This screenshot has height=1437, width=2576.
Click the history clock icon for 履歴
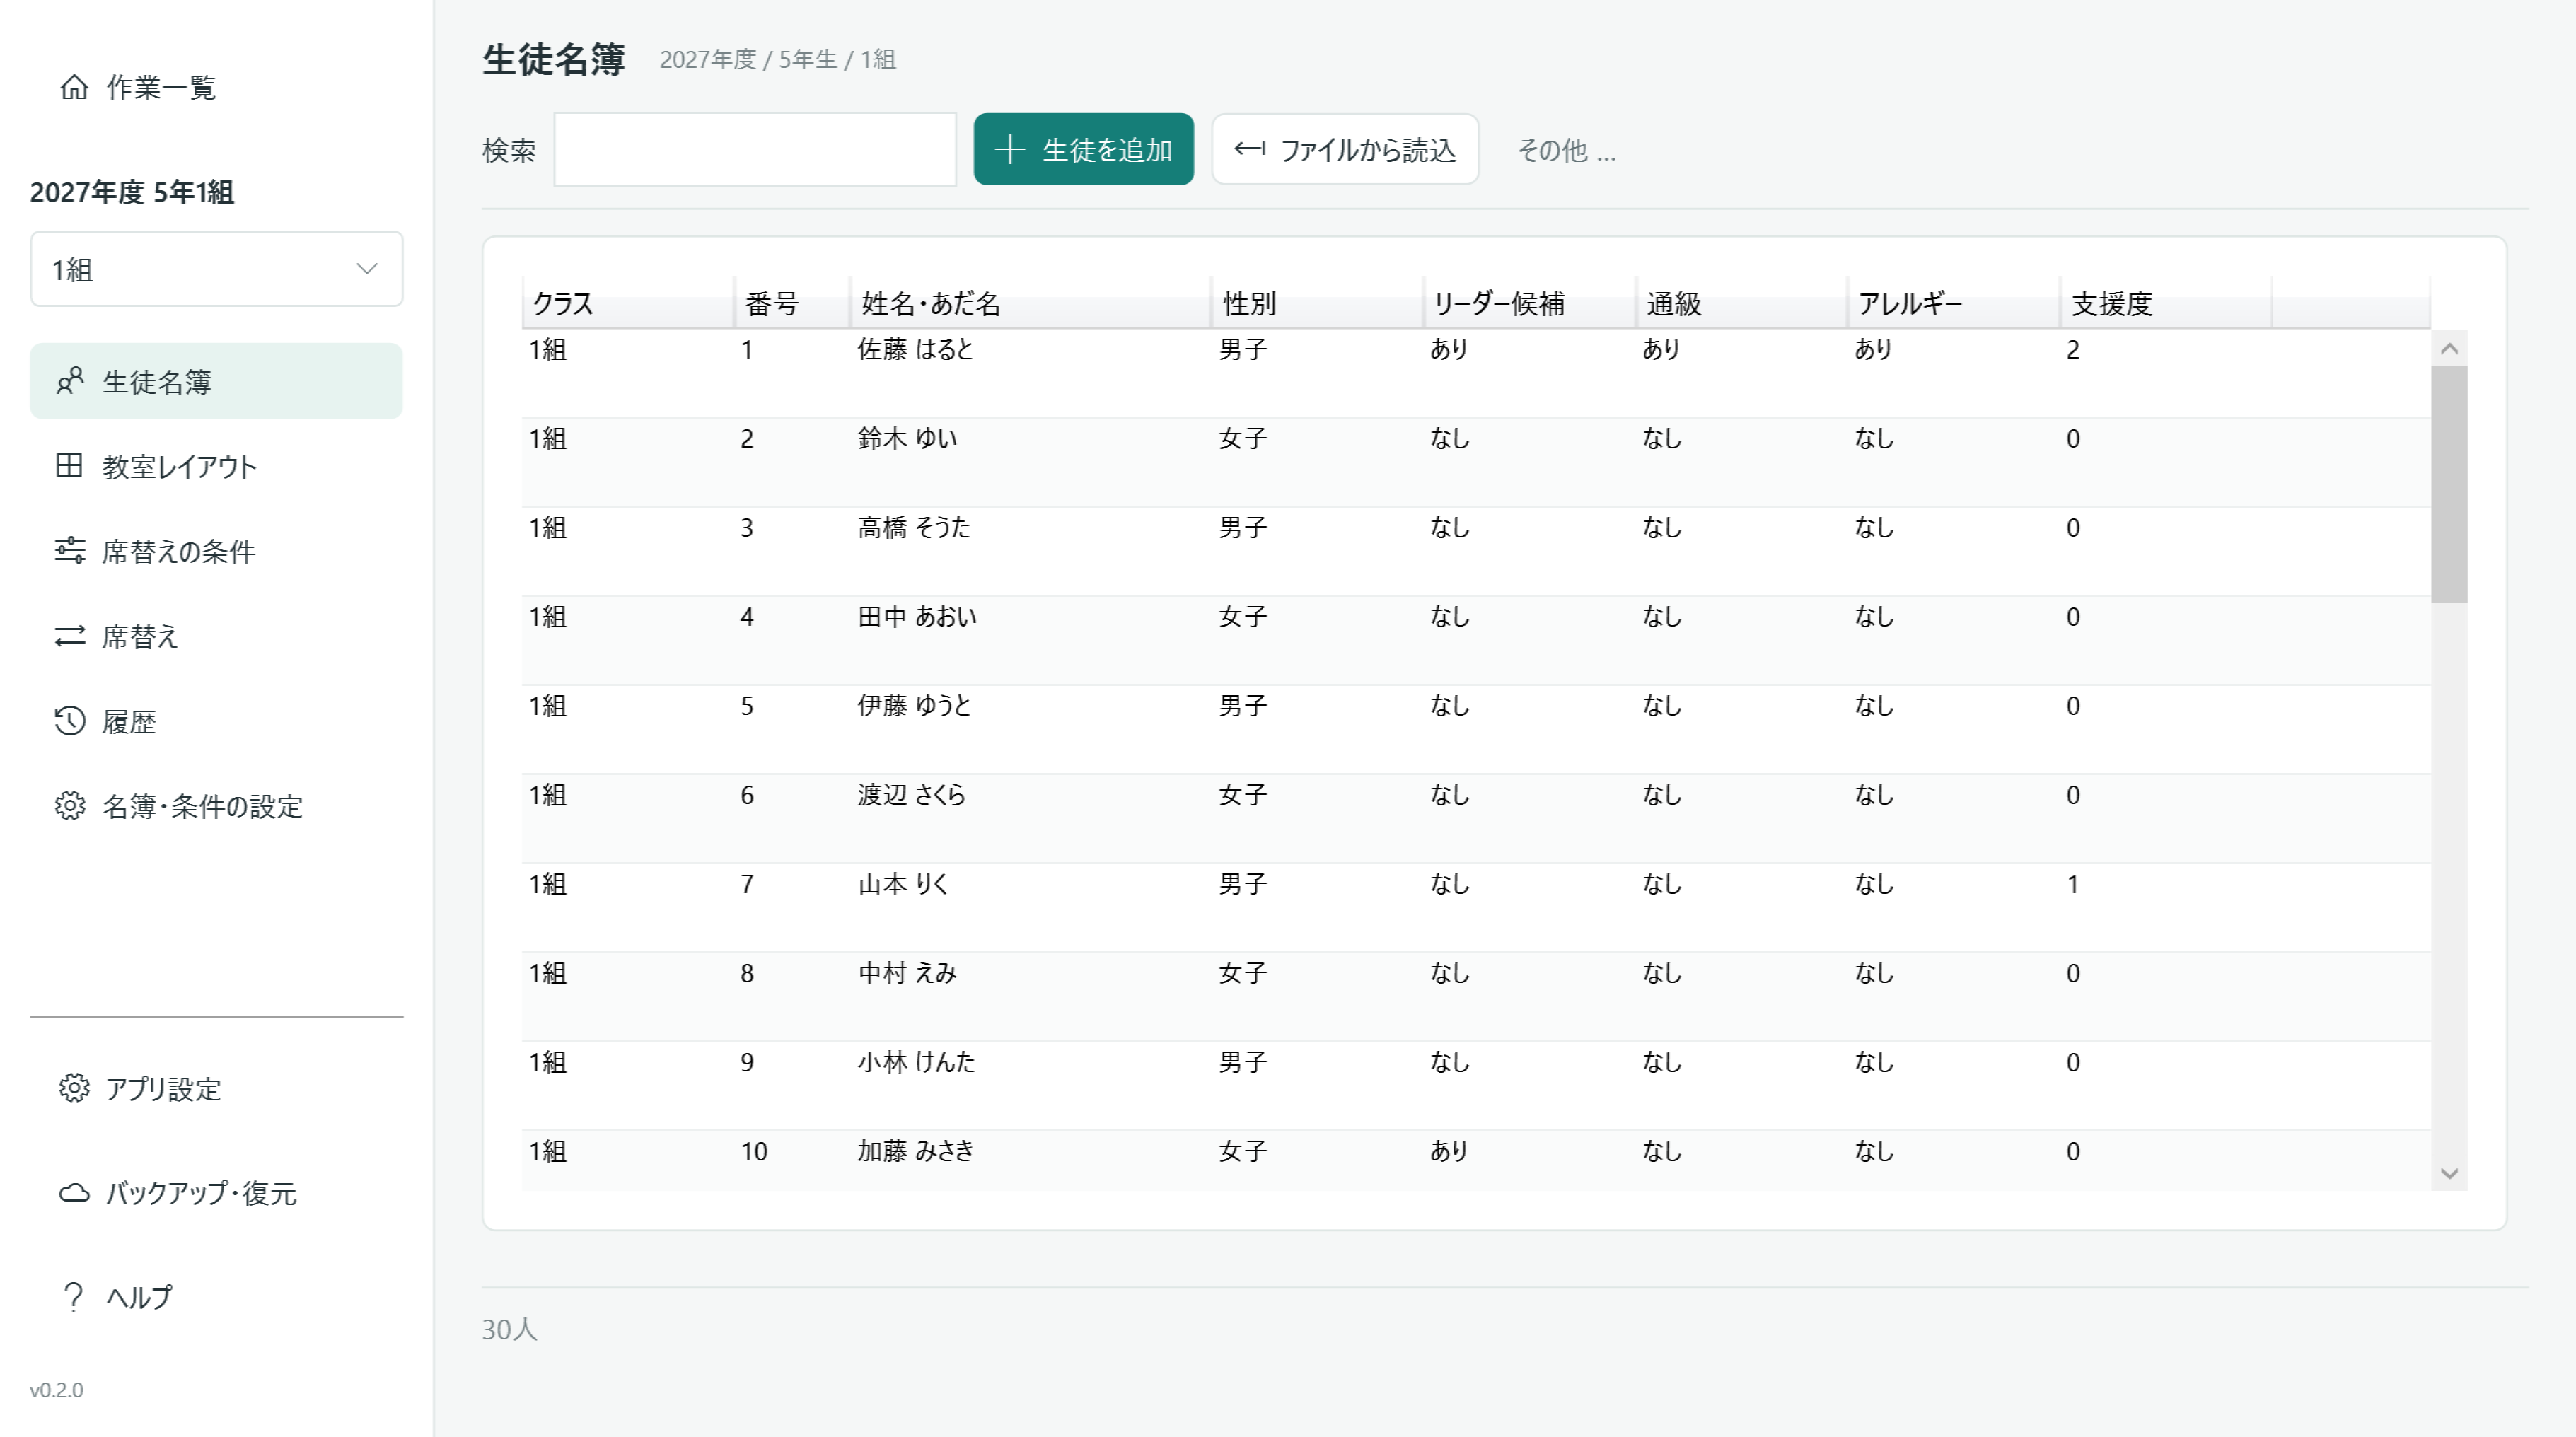click(70, 721)
